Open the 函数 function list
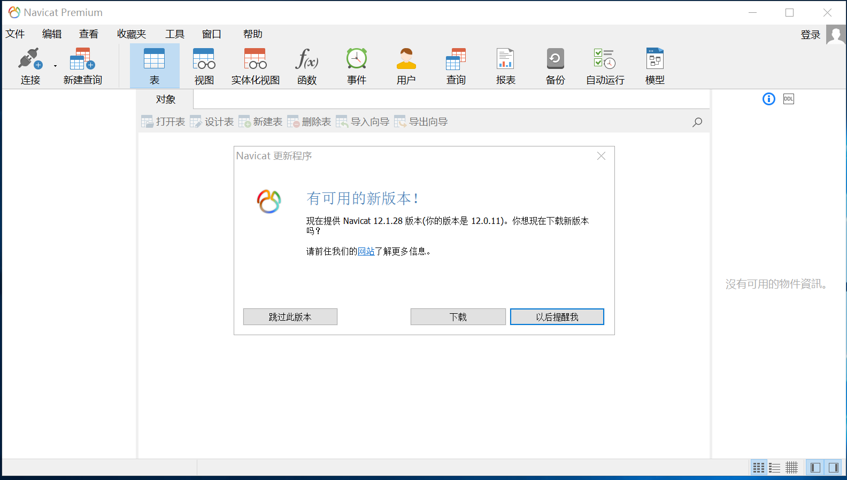Viewport: 847px width, 480px height. tap(307, 66)
